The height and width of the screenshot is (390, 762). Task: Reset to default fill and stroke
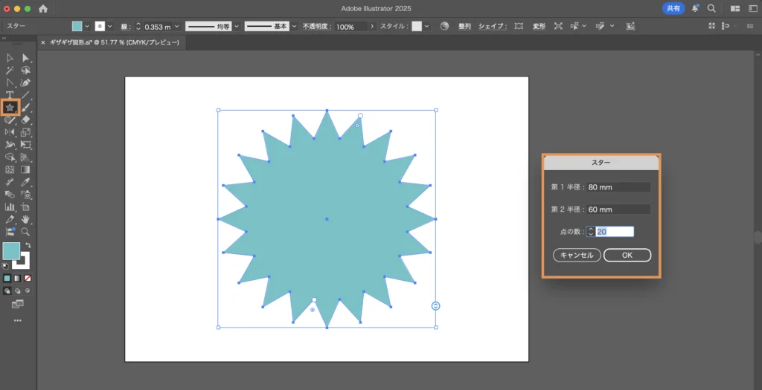[7, 265]
